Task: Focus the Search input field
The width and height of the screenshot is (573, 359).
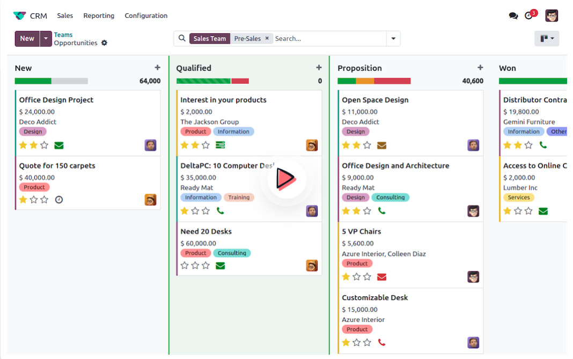Action: point(329,39)
